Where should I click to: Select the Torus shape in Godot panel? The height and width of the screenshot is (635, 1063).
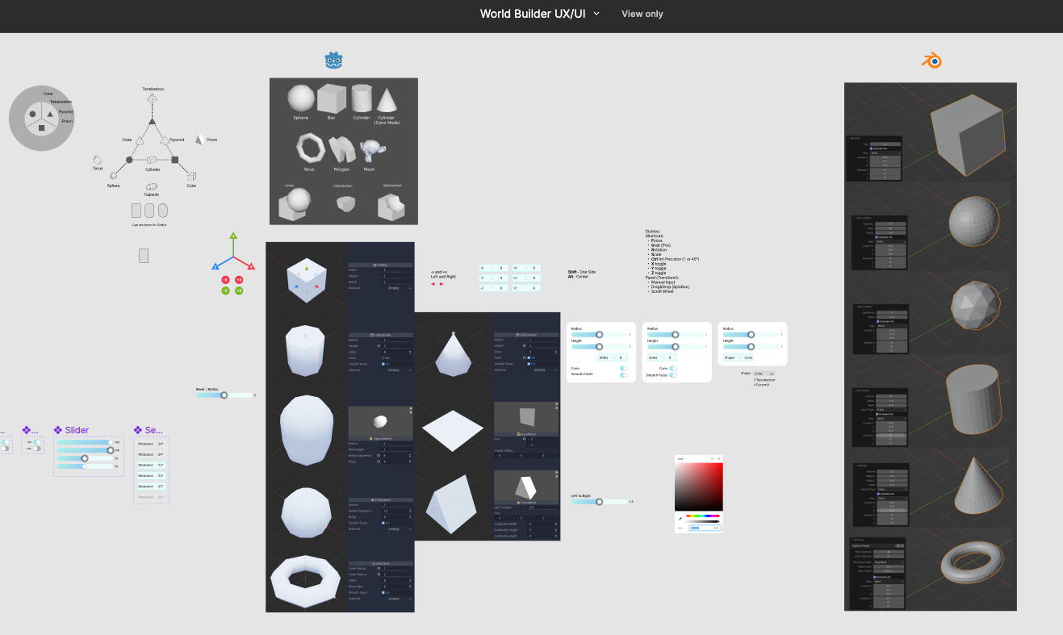click(310, 149)
